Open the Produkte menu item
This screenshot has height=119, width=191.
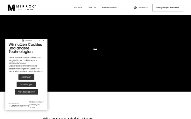pyautogui.click(x=78, y=8)
